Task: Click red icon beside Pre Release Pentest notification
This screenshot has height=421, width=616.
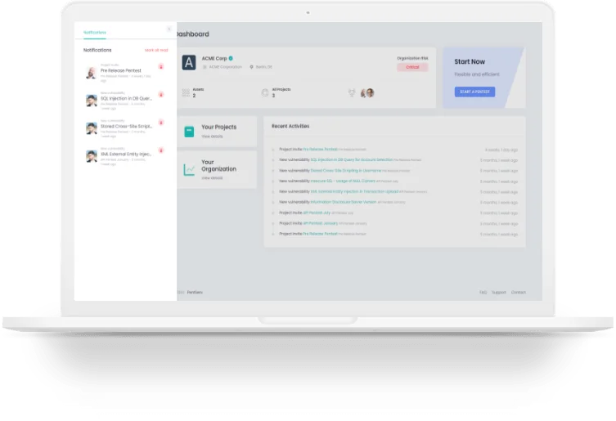Action: tap(160, 67)
